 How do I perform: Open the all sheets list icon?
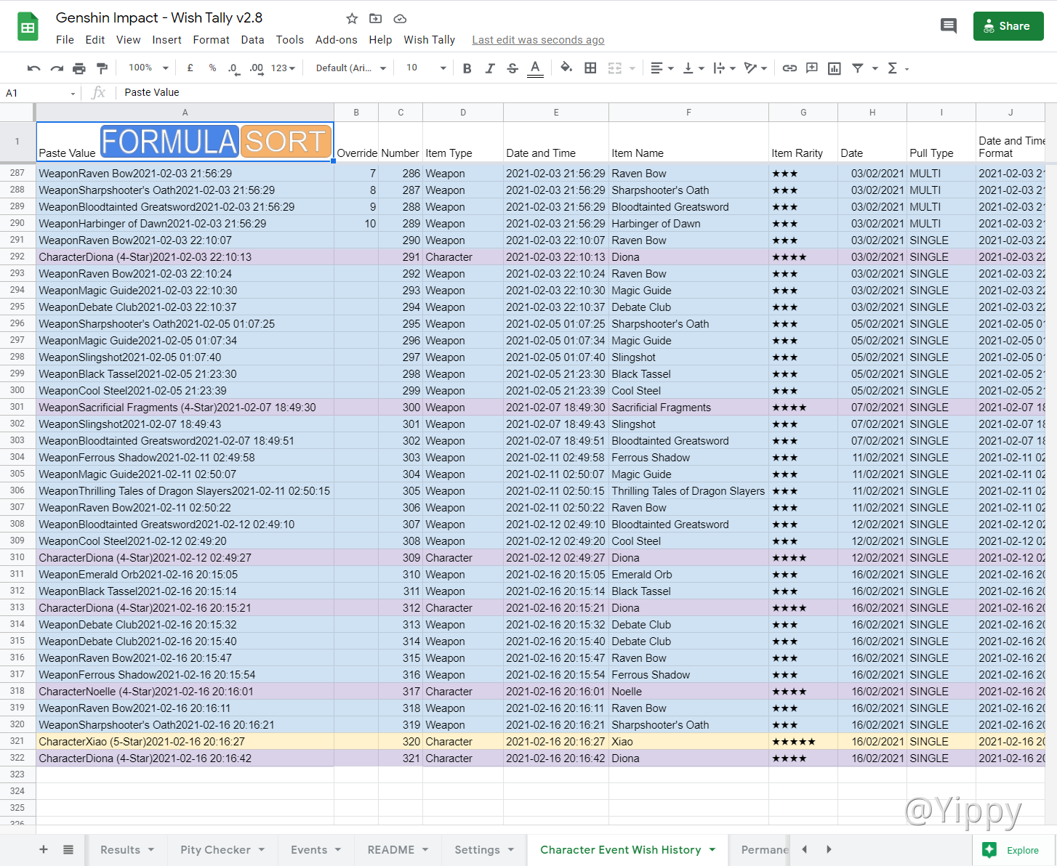(x=68, y=849)
